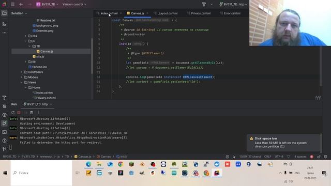Click Rerun in the Run toolbar

coord(13,113)
